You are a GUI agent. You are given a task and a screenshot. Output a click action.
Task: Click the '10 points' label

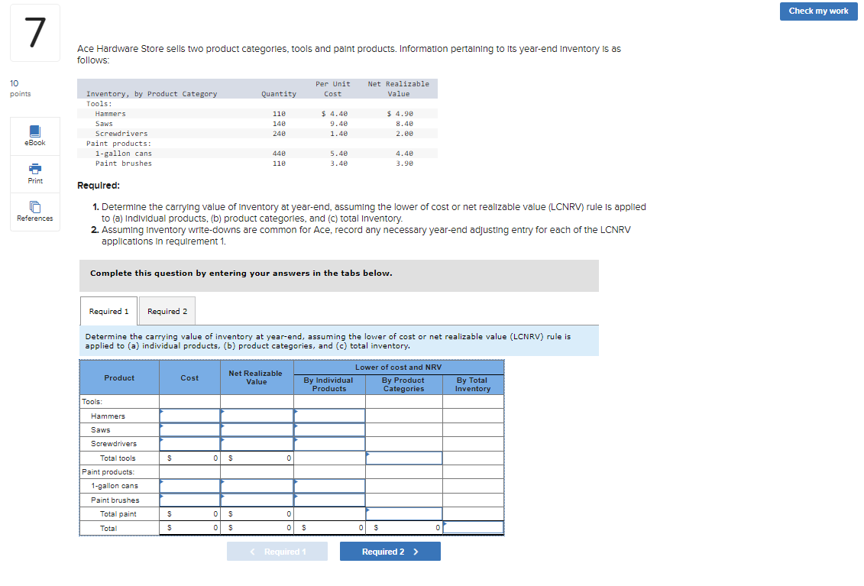[x=20, y=88]
